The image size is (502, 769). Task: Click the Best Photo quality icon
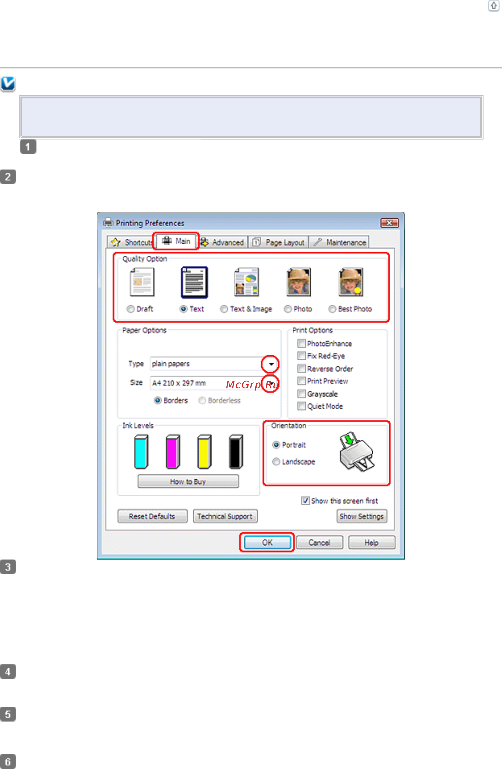pos(351,282)
